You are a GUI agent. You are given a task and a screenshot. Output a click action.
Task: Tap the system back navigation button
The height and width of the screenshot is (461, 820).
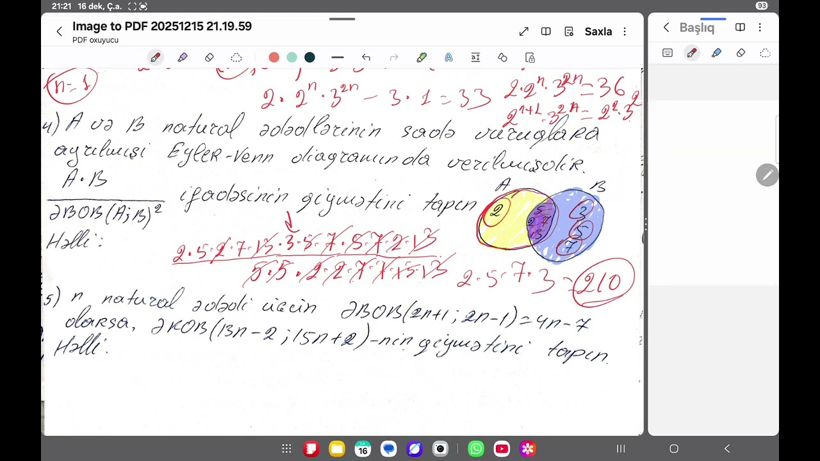coord(727,449)
